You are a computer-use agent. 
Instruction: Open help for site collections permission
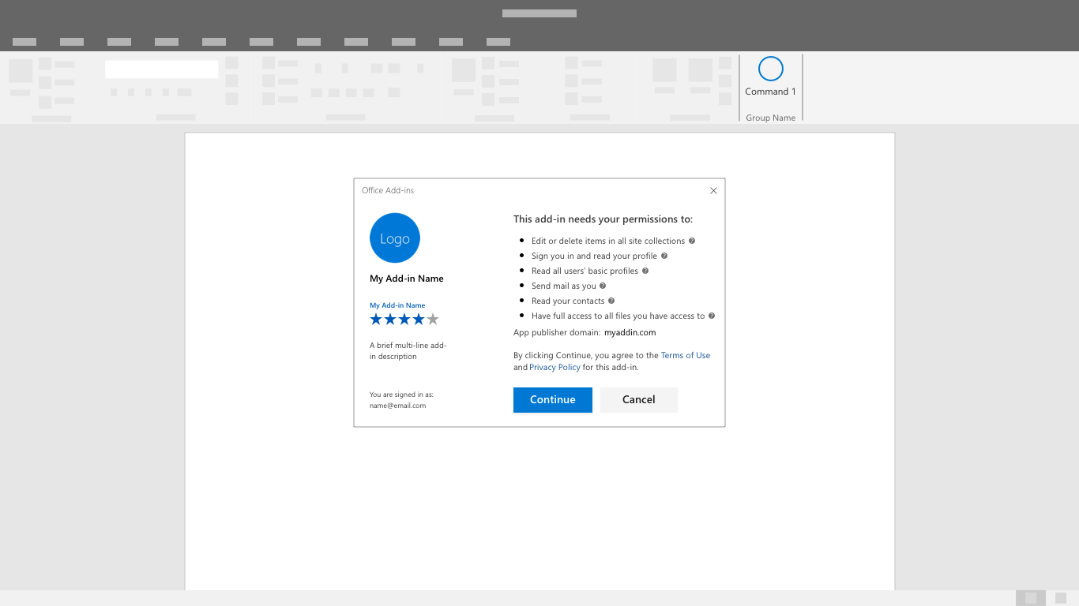tap(692, 241)
